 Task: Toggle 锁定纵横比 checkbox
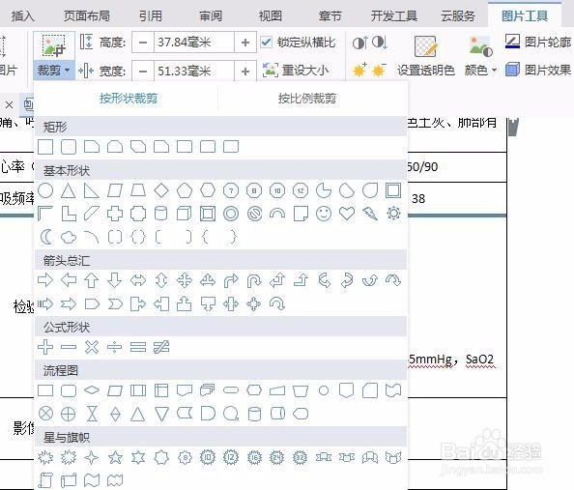click(266, 43)
